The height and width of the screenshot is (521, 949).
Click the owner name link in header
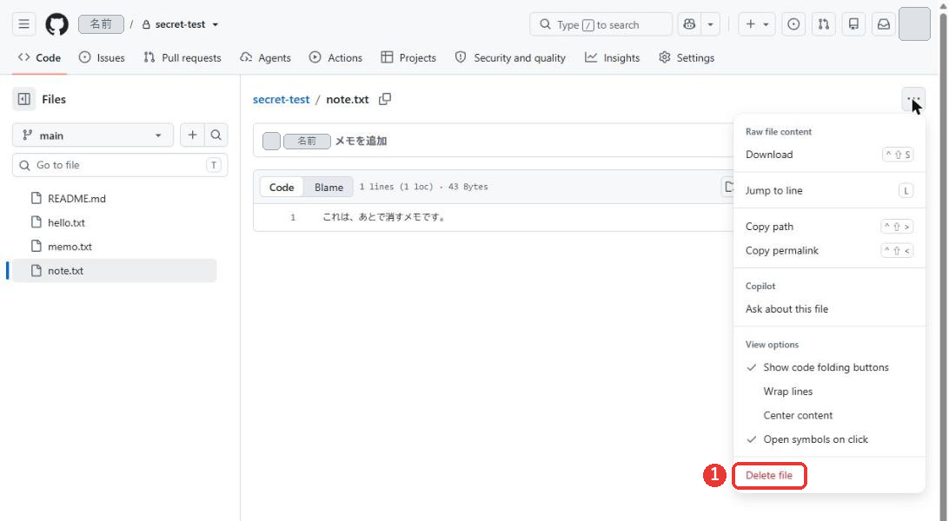pos(101,24)
